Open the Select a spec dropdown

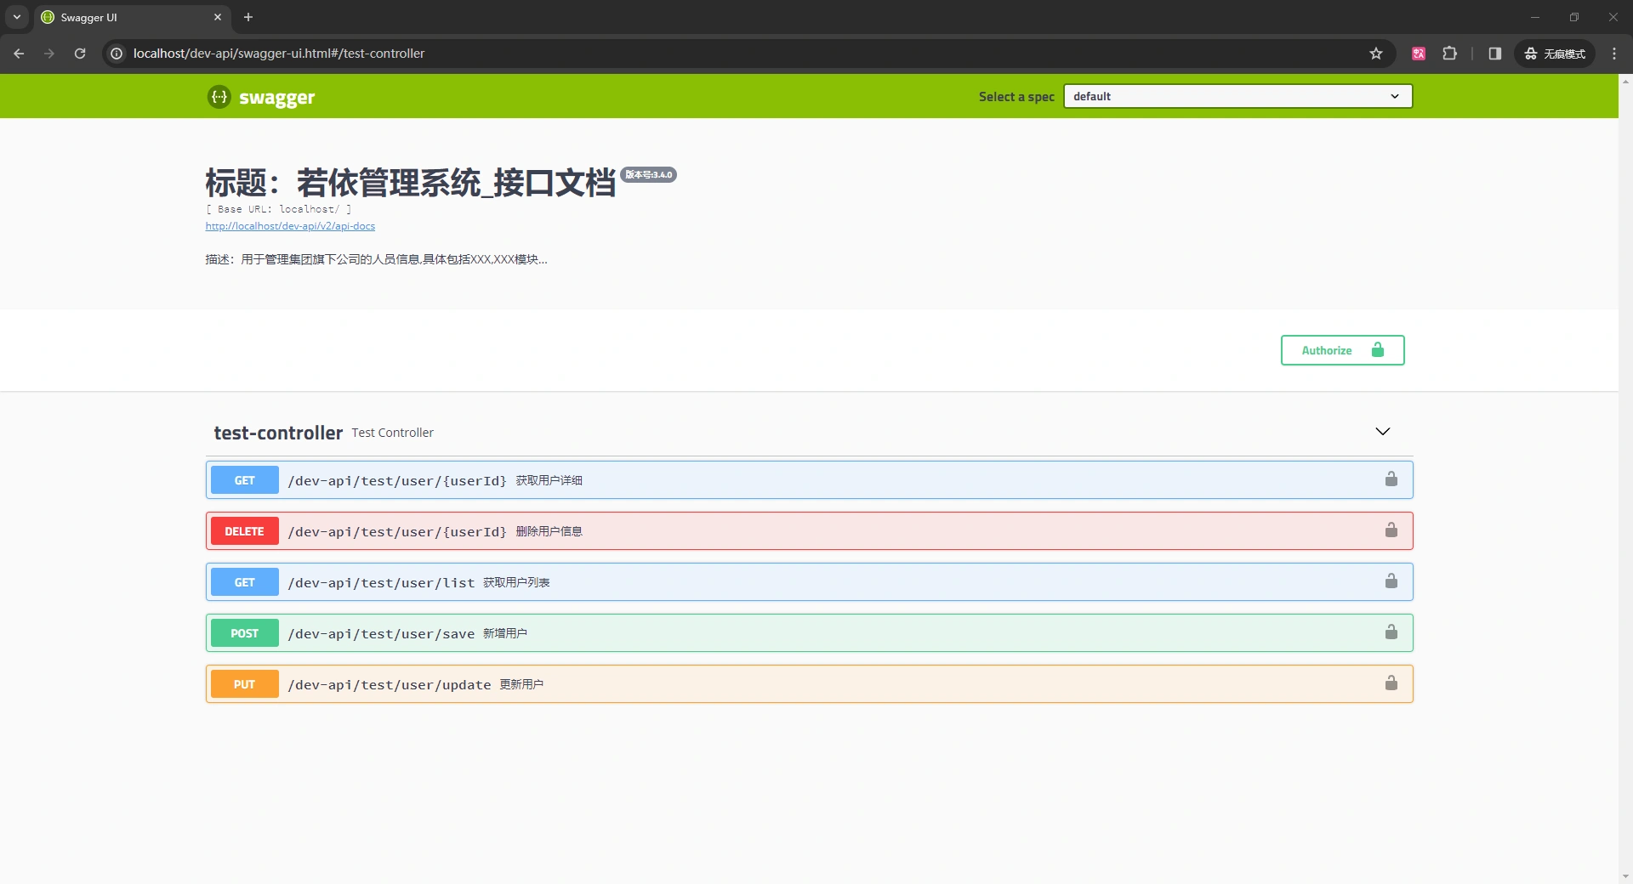coord(1238,96)
